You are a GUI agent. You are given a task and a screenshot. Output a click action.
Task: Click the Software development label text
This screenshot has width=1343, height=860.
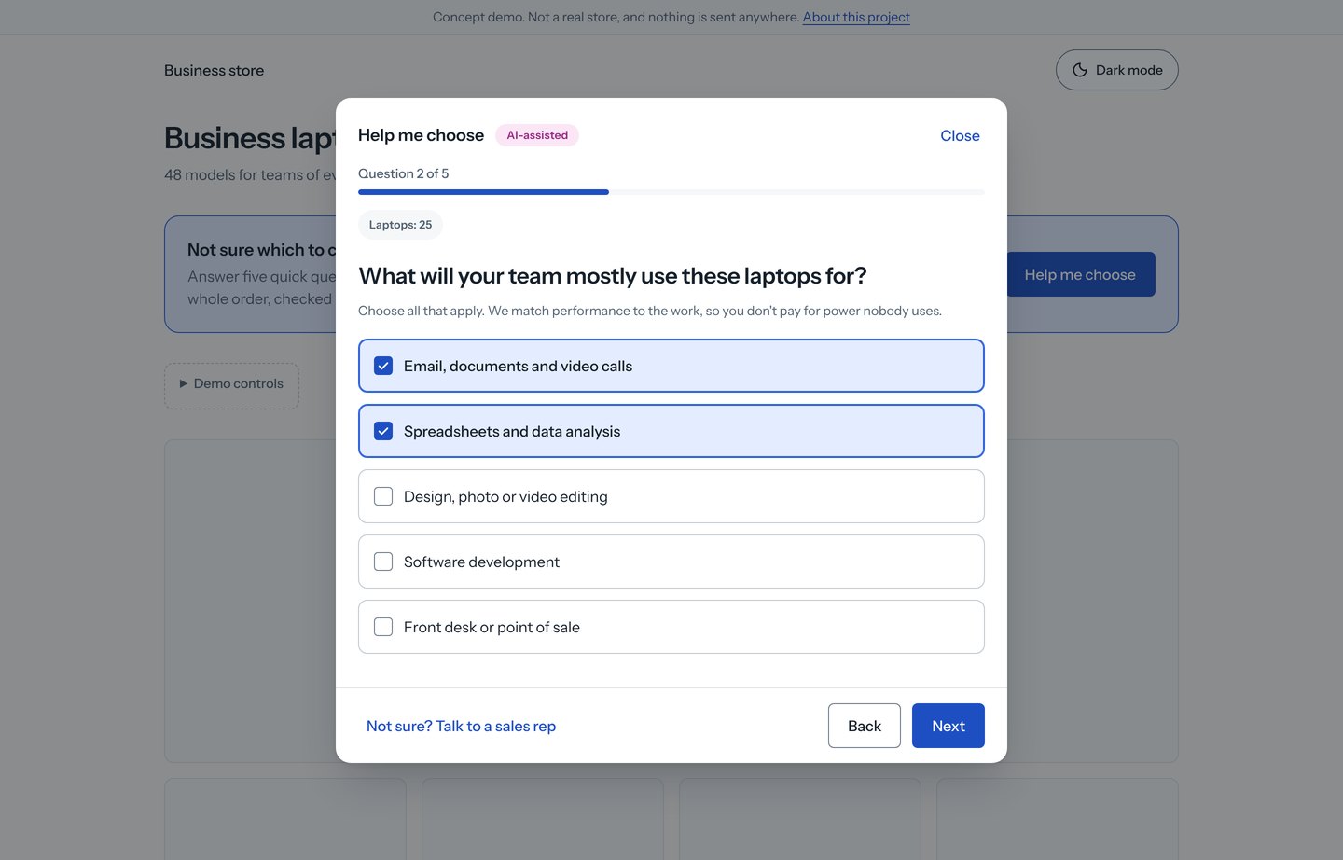point(481,562)
